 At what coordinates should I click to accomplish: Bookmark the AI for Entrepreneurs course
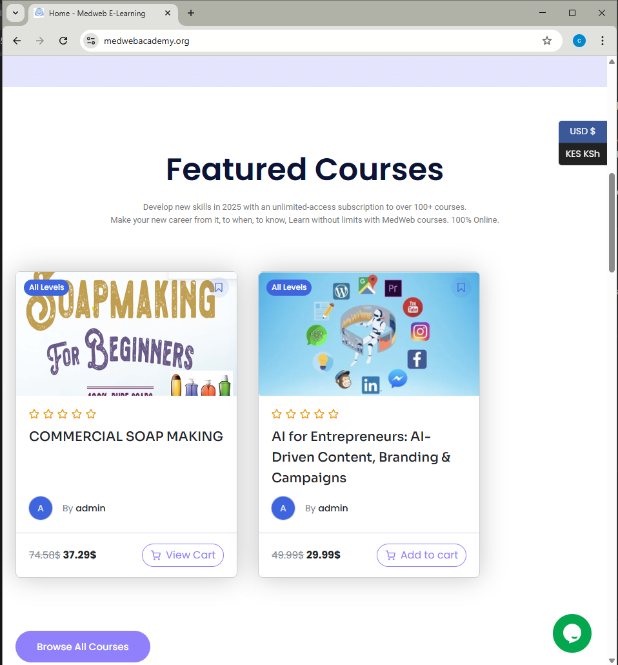[x=461, y=287]
